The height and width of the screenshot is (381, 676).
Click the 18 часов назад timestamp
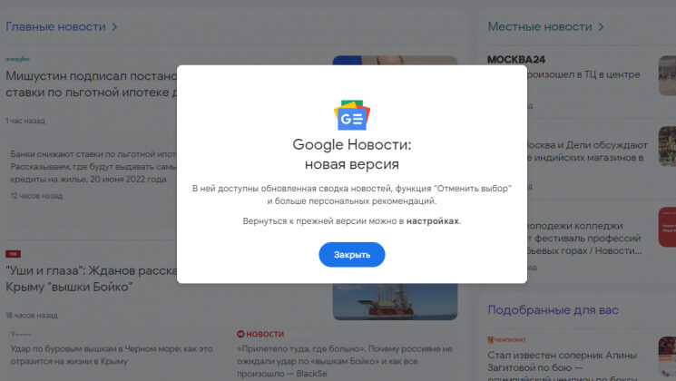(32, 316)
